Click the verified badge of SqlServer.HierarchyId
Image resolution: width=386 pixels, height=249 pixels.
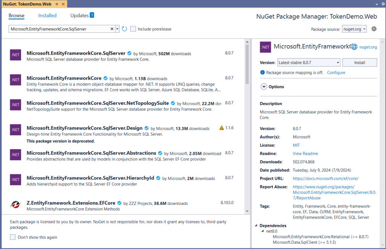click(x=158, y=178)
